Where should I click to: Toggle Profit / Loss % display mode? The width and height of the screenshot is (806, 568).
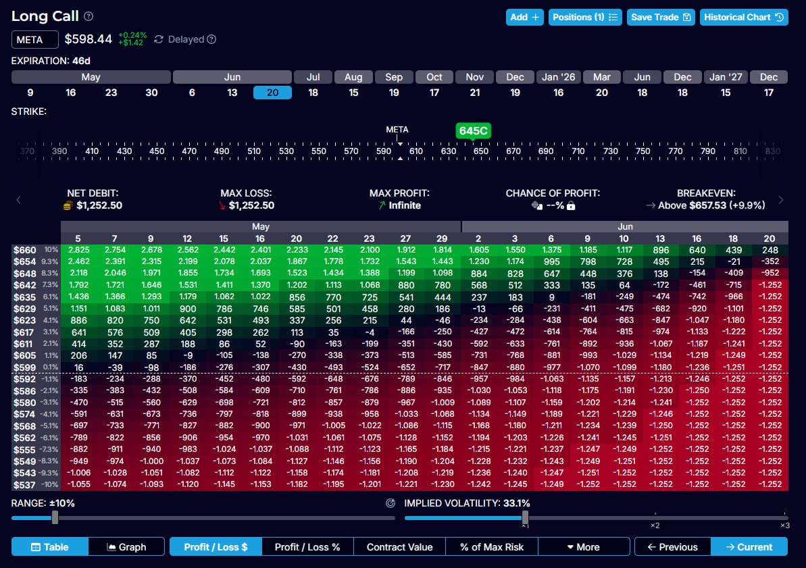pyautogui.click(x=307, y=547)
